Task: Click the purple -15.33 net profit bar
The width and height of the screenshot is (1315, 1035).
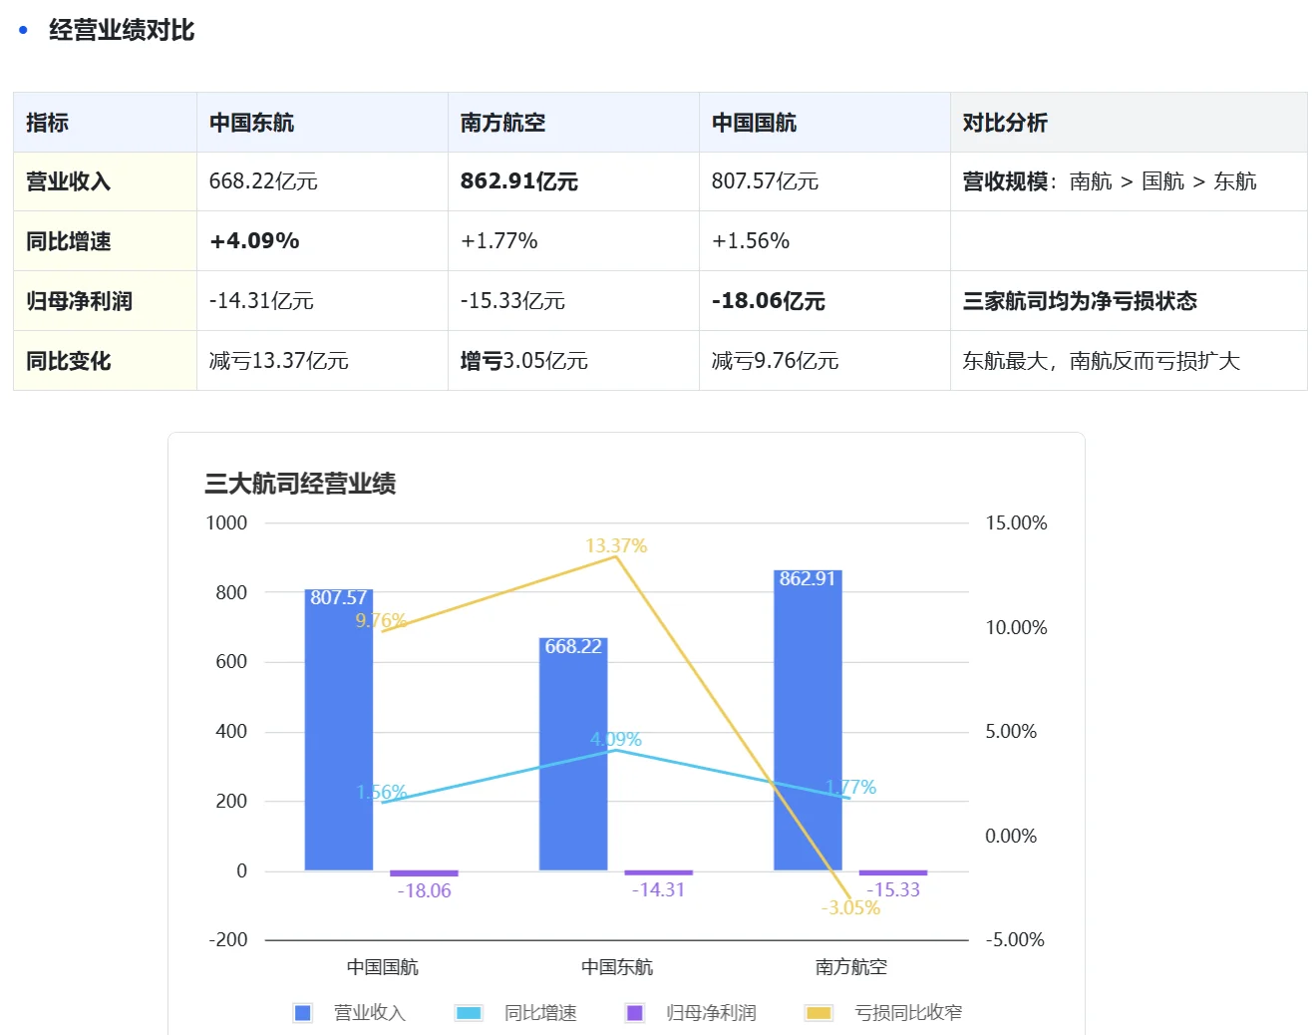Action: pos(892,872)
